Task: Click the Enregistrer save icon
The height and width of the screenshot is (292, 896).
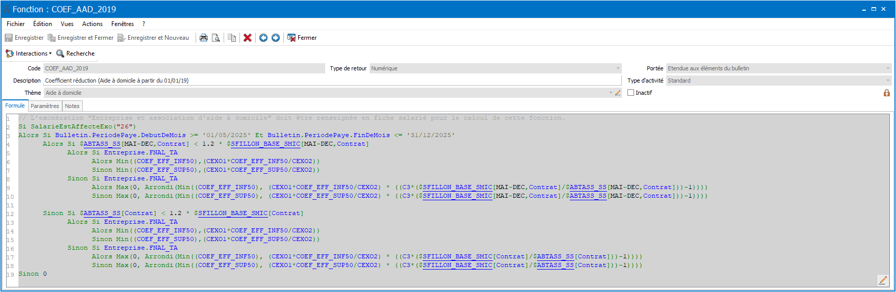Action: tap(9, 38)
